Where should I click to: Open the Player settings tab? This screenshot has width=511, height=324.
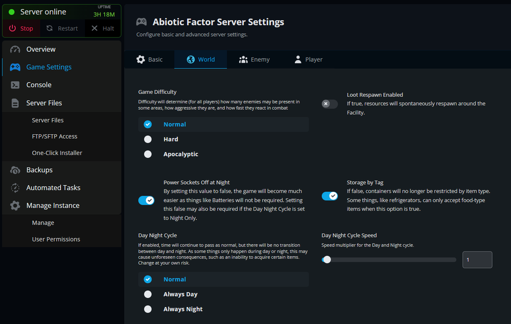coord(308,60)
